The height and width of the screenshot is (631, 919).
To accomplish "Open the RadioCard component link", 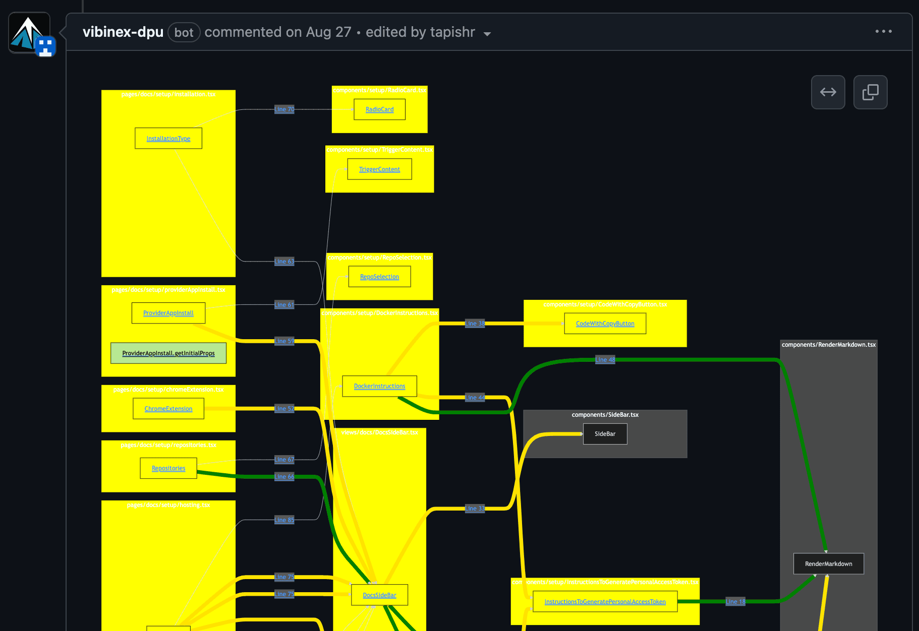I will point(379,109).
